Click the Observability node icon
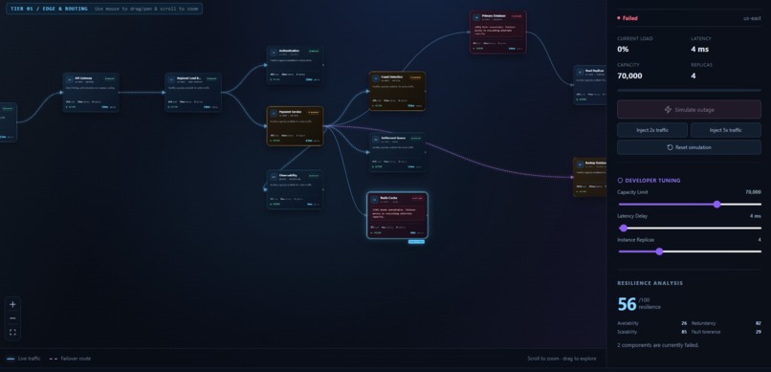Image resolution: width=771 pixels, height=372 pixels. 274,177
